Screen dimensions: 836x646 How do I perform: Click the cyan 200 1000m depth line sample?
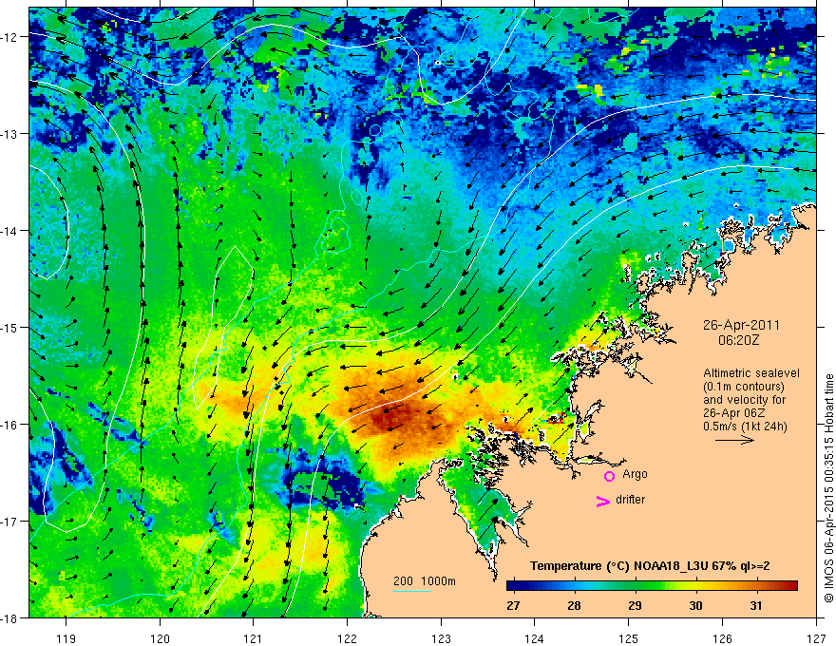click(x=412, y=591)
